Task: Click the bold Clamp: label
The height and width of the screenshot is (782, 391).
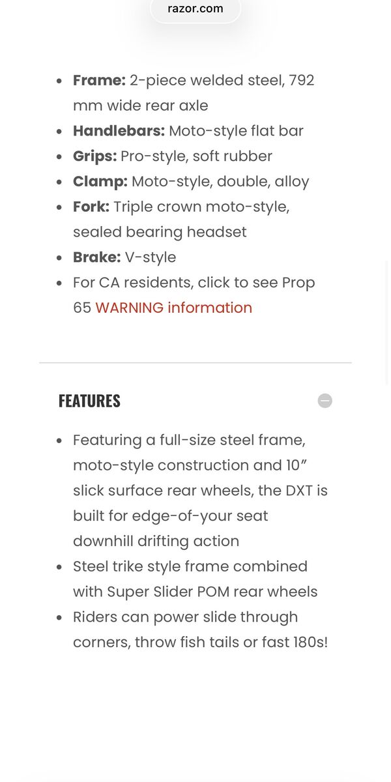Action: click(x=100, y=182)
